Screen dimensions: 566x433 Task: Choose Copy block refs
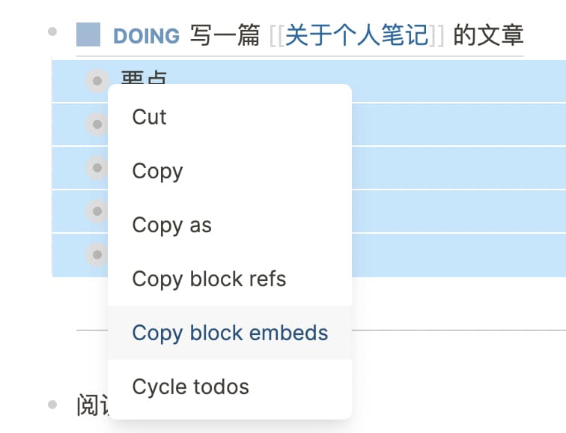click(209, 279)
